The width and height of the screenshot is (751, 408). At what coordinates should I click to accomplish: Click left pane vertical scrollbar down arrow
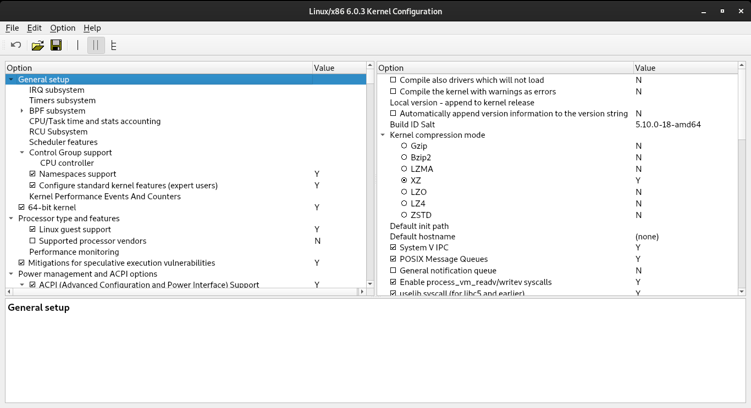tap(370, 283)
